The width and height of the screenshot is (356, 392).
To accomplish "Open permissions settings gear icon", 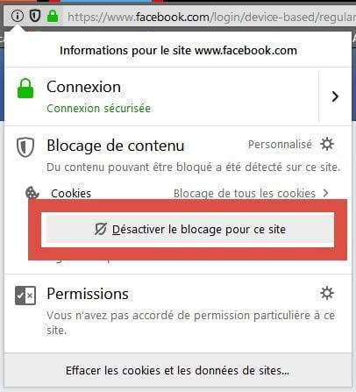I will click(x=327, y=293).
